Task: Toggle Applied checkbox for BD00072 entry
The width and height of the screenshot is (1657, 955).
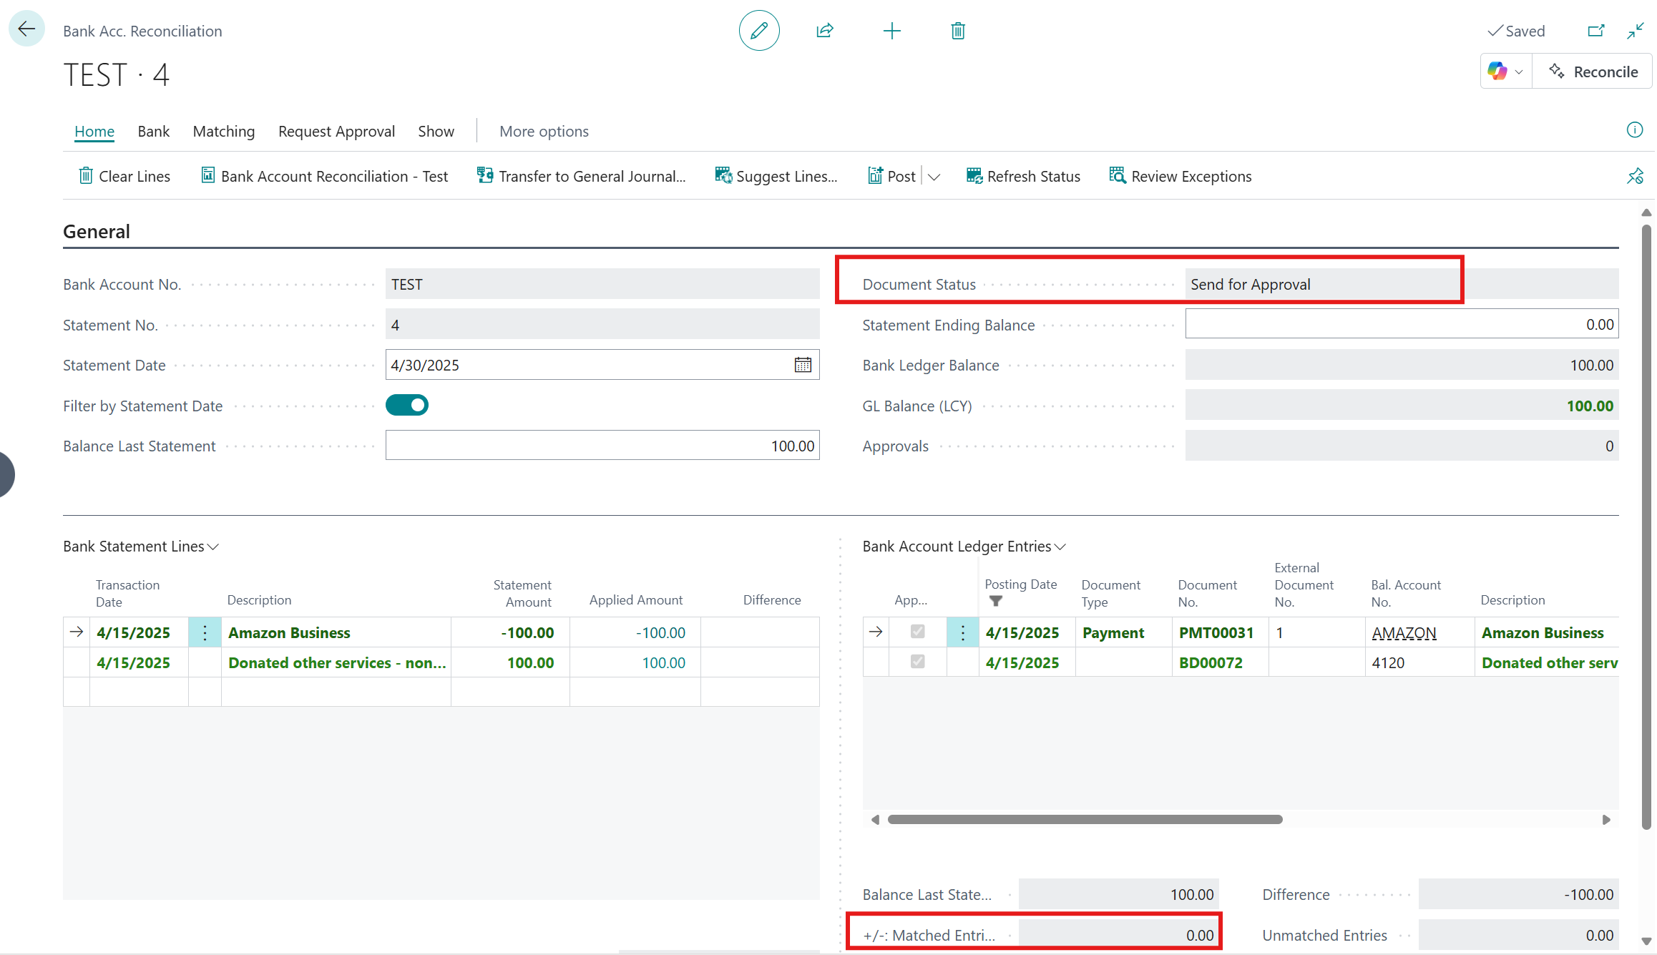Action: pyautogui.click(x=917, y=662)
